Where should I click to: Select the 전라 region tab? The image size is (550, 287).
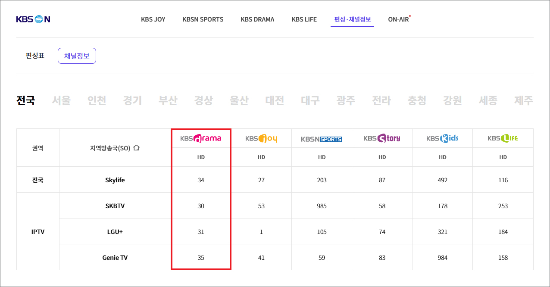pos(381,100)
